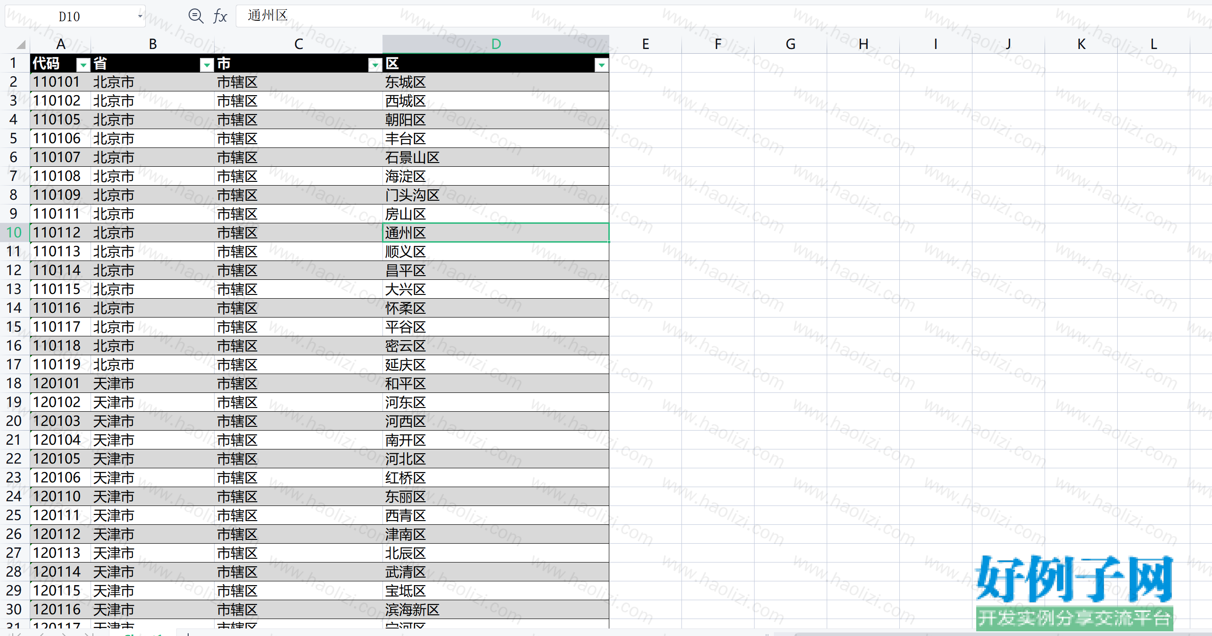Viewport: 1212px width, 636px height.
Task: Click 天津市 in row 18
Action: pos(153,383)
